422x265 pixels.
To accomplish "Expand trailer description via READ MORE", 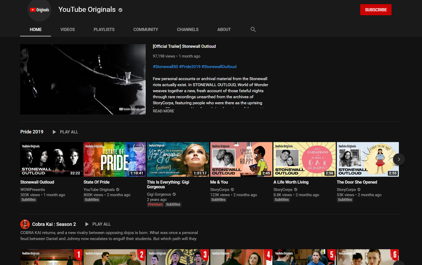I will pyautogui.click(x=163, y=111).
